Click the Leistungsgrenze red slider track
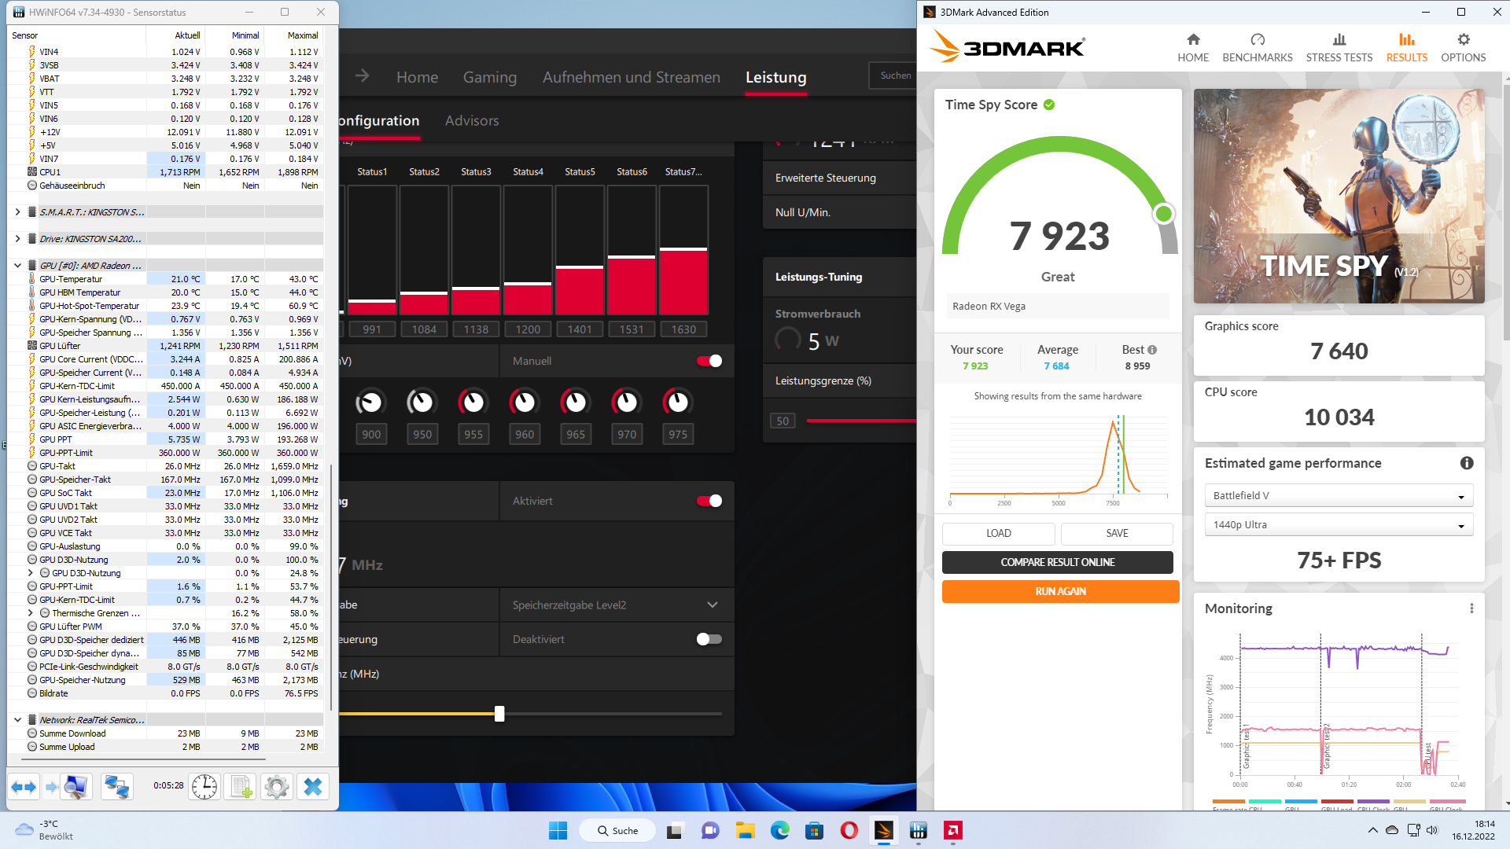Screen dimensions: 1510x849 (861, 421)
